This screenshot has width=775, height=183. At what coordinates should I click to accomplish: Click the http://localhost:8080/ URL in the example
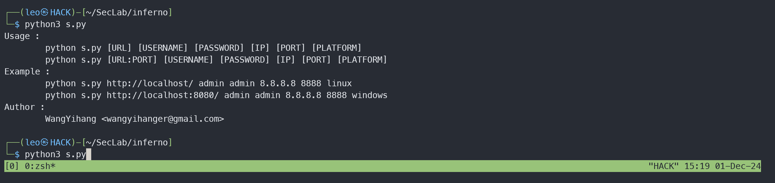coord(163,95)
